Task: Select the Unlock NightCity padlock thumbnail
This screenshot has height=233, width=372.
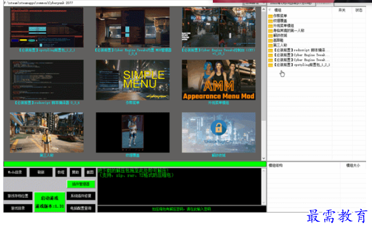Action: click(x=218, y=133)
